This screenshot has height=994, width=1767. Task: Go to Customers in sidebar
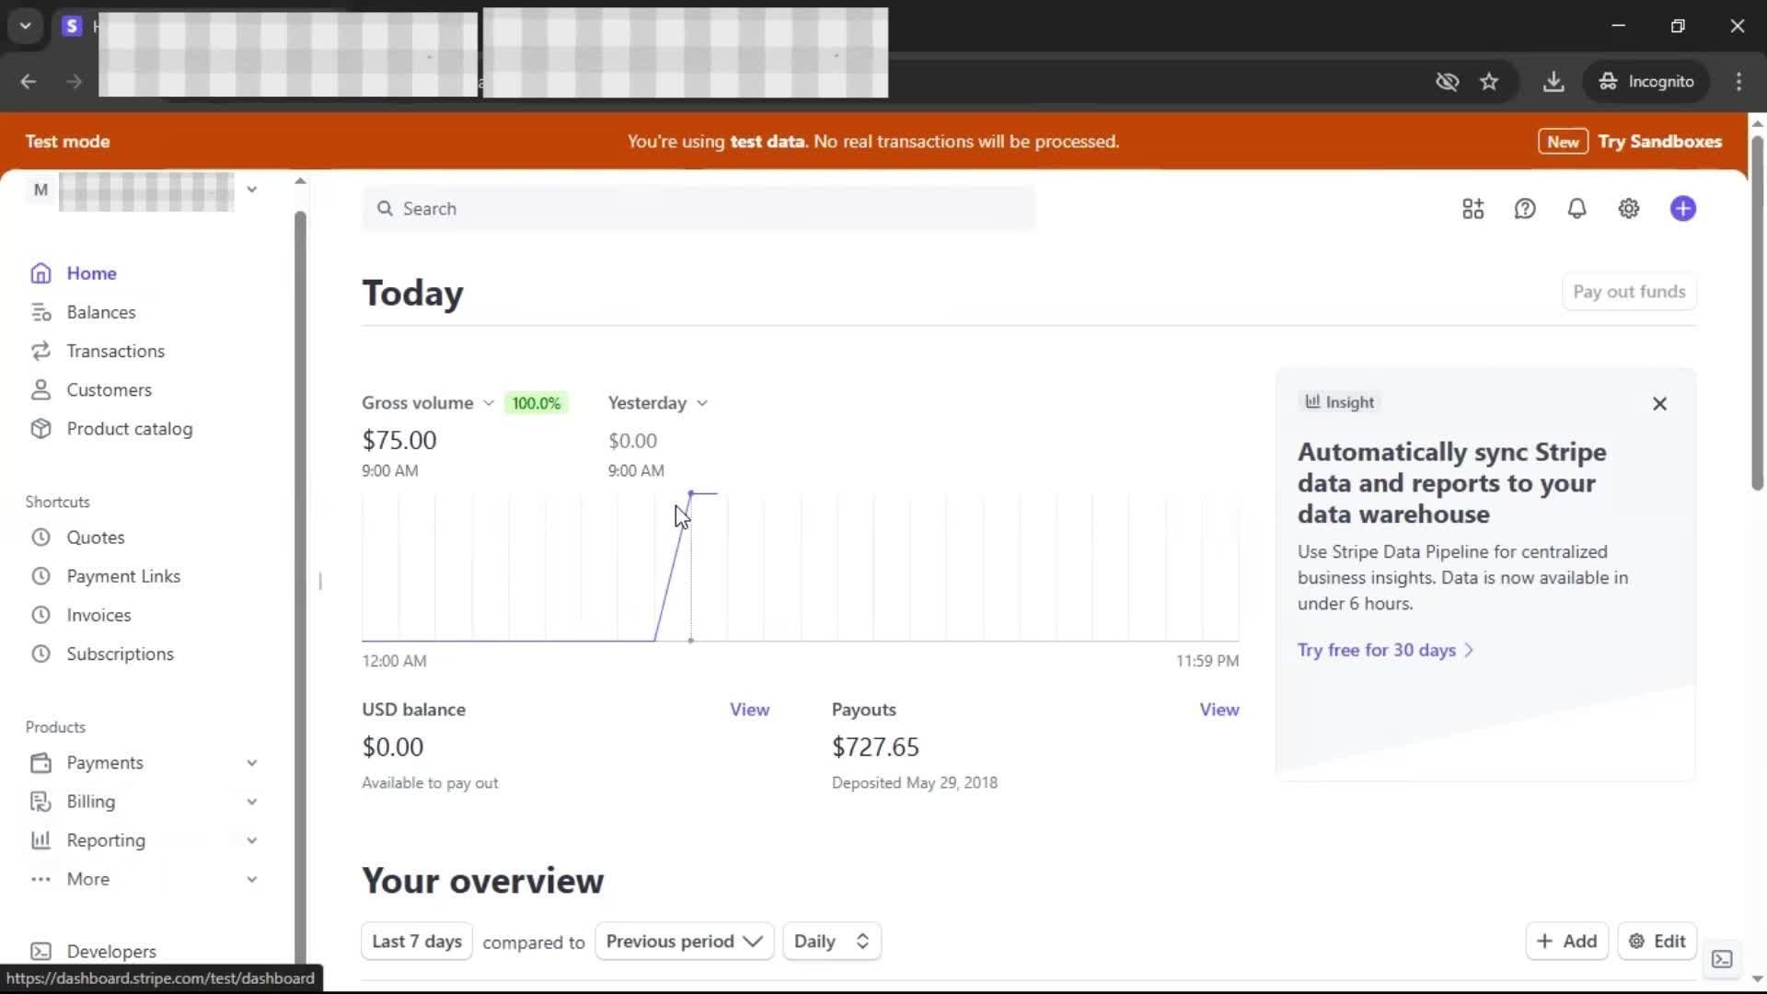tap(109, 390)
